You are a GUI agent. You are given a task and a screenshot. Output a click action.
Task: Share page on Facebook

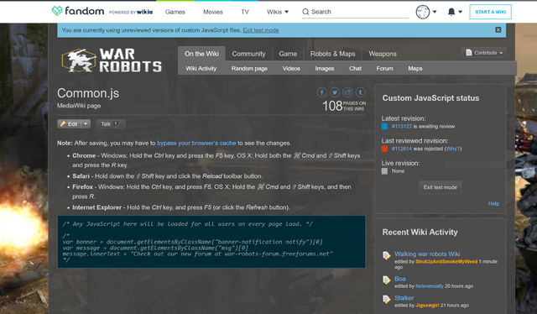[x=321, y=92]
